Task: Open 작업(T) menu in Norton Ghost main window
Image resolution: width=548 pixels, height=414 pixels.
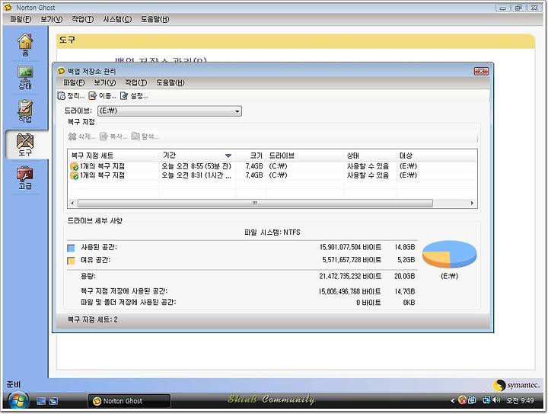Action: (x=82, y=19)
